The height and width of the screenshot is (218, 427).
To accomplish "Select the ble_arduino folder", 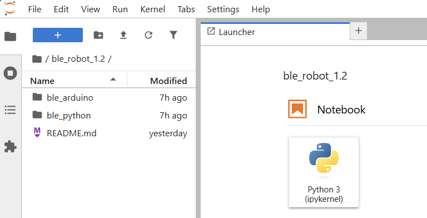I will coord(108,97).
